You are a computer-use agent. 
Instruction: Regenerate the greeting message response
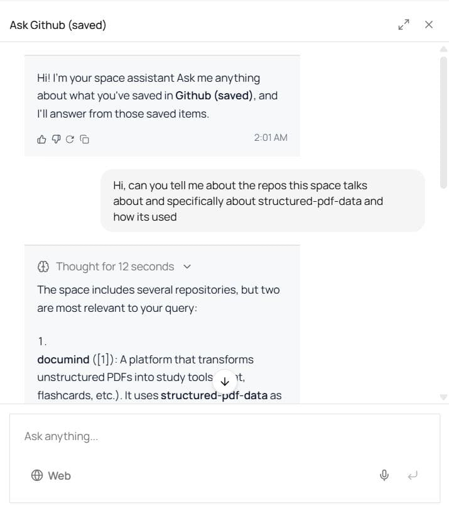[x=70, y=140]
